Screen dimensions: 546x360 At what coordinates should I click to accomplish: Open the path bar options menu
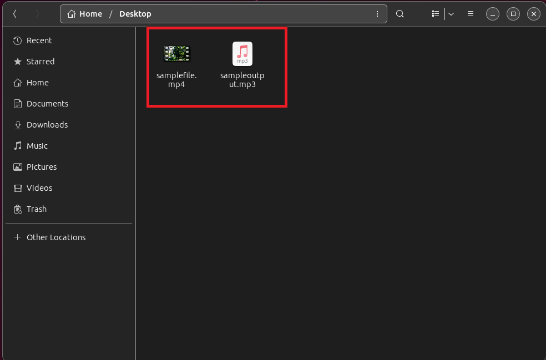(377, 13)
